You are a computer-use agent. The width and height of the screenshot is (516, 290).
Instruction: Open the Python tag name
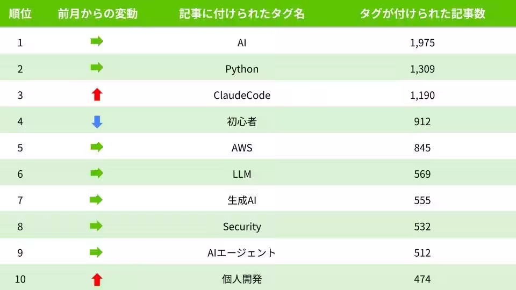242,69
